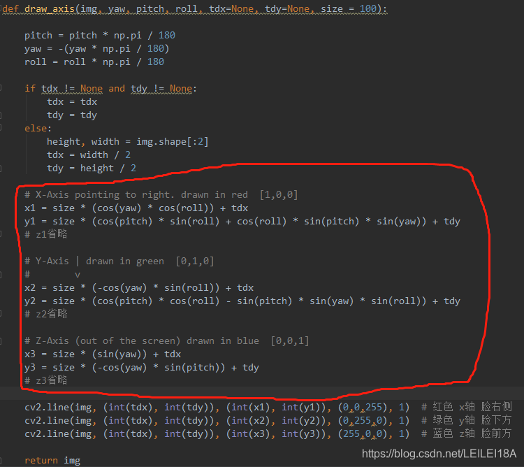Viewport: 524px width, 467px height.
Task: Click the (255,0,0) color tuple
Action: pyautogui.click(x=363, y=434)
